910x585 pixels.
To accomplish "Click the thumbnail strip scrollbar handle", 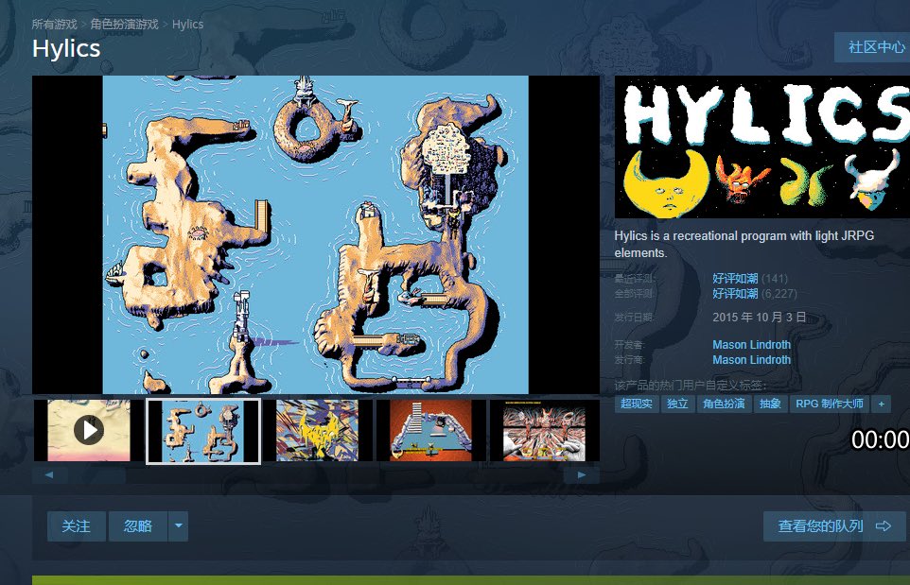I will pos(97,474).
